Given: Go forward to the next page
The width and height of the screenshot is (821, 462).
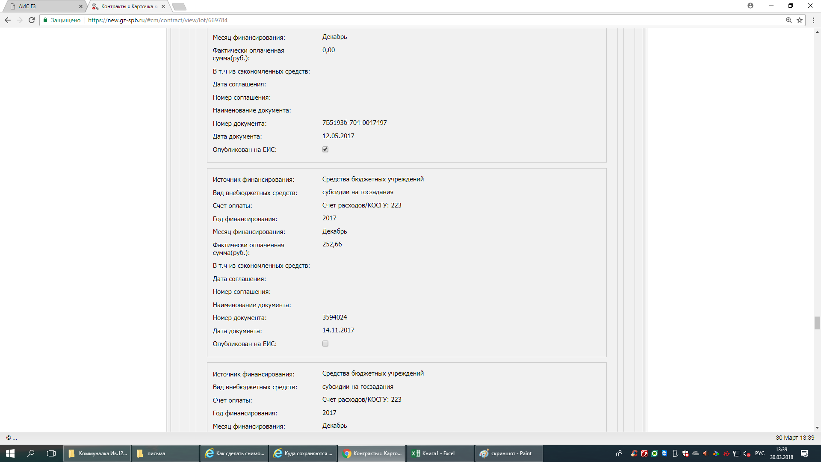Looking at the screenshot, I should [20, 20].
